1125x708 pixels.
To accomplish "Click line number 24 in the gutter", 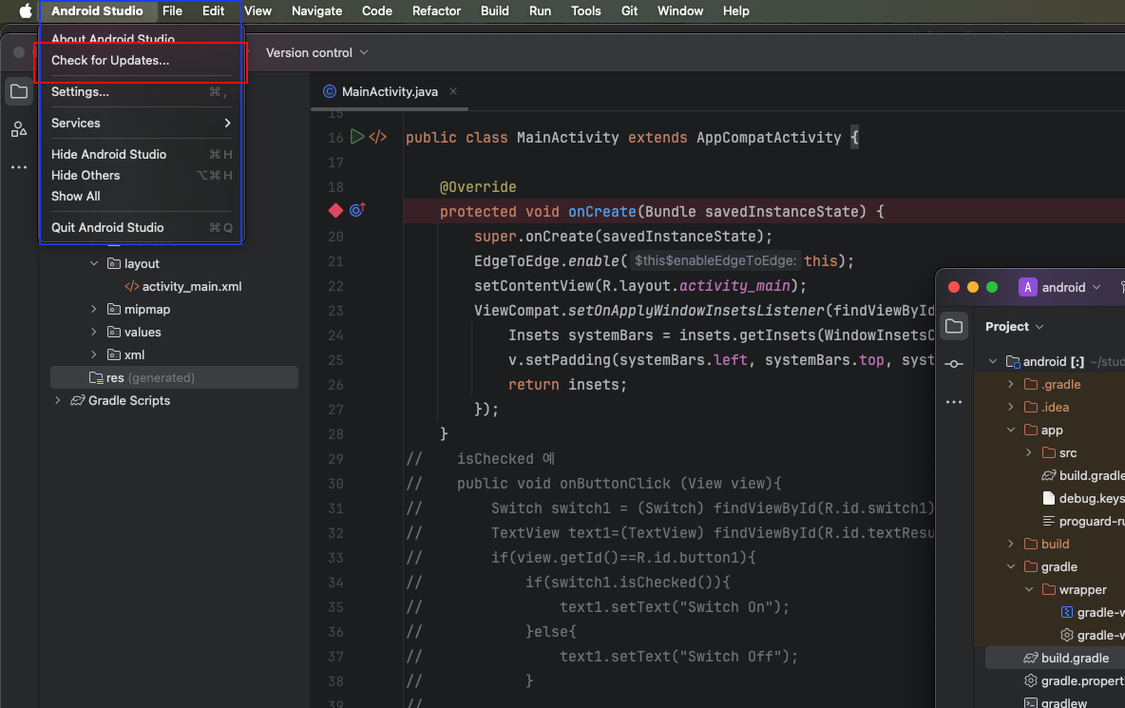I will 335,335.
